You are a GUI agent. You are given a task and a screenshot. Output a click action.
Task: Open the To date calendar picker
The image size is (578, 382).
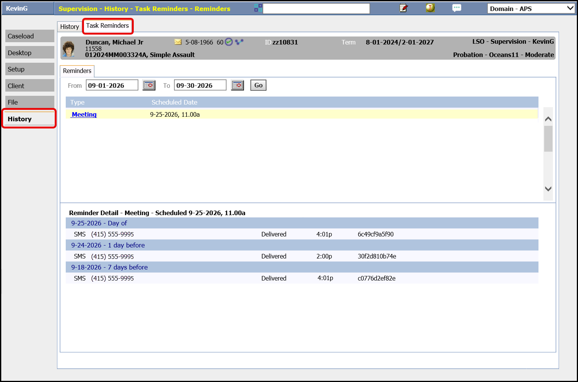238,85
